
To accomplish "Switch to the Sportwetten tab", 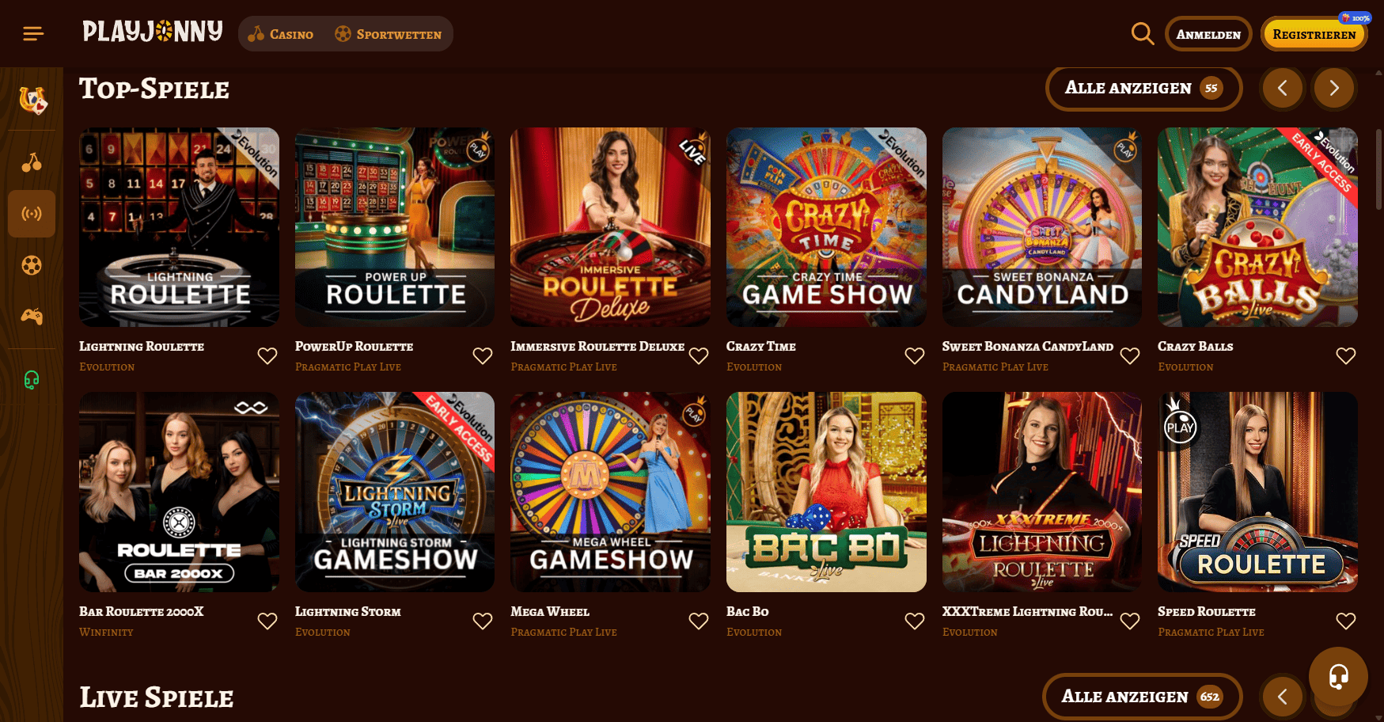I will tap(389, 34).
